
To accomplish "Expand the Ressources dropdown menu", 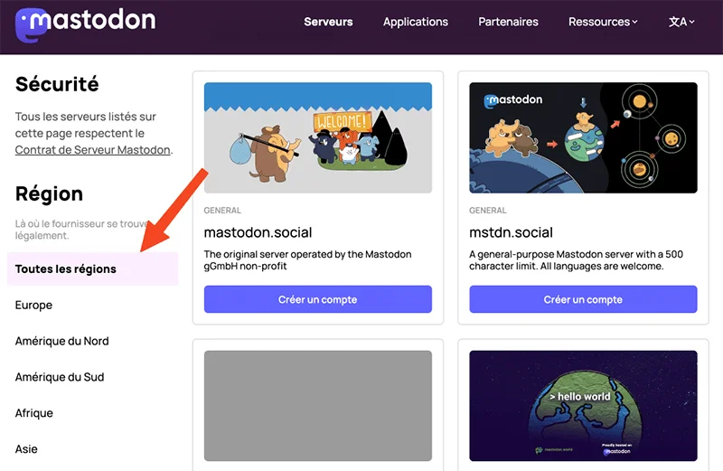I will 603,22.
